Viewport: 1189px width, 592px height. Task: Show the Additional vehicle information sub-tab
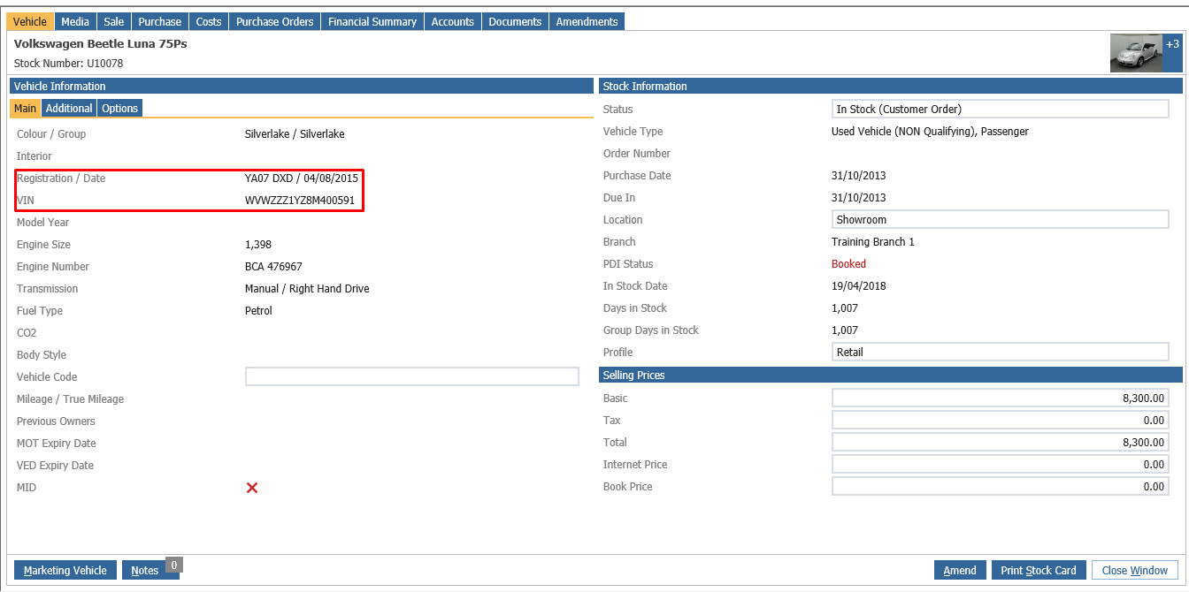pyautogui.click(x=69, y=108)
